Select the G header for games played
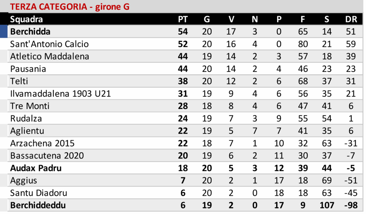 207,19
